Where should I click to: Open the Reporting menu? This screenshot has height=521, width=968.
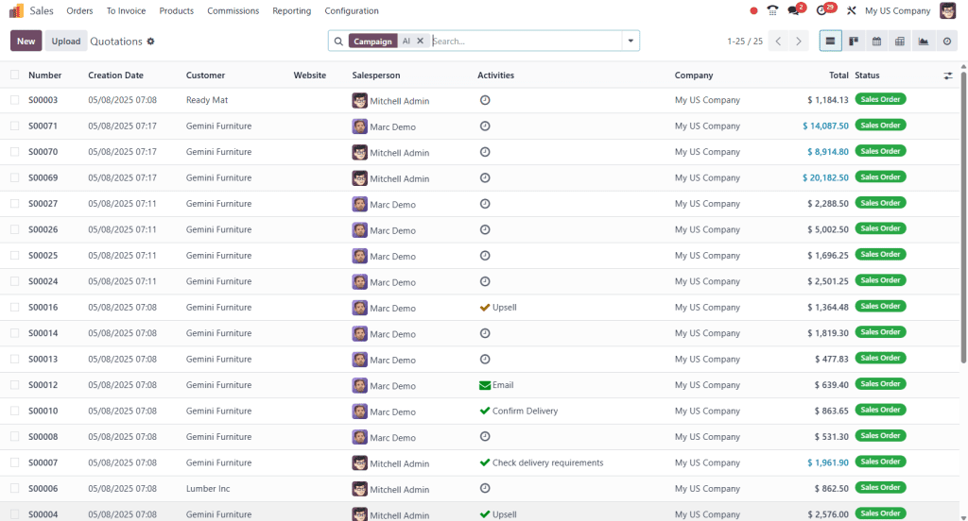point(291,11)
